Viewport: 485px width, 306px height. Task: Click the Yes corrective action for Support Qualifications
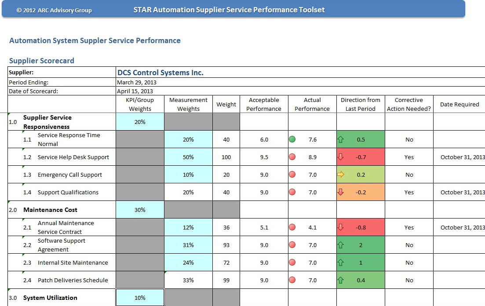coord(409,192)
